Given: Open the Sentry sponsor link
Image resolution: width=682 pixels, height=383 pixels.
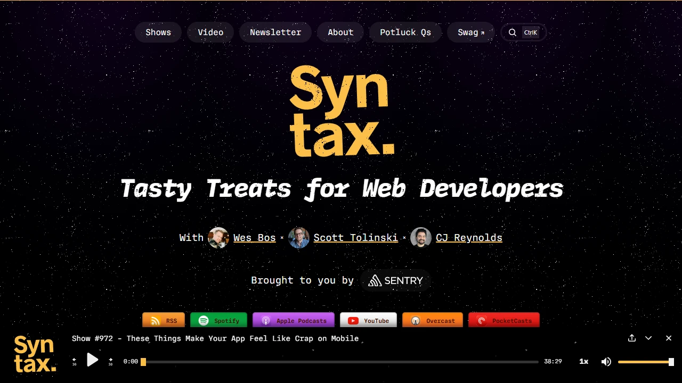Looking at the screenshot, I should click(x=396, y=280).
